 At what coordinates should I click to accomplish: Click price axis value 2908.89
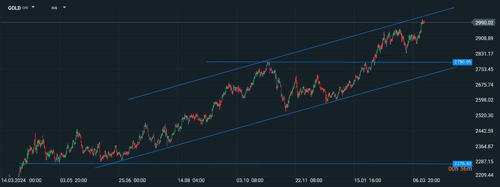point(485,38)
